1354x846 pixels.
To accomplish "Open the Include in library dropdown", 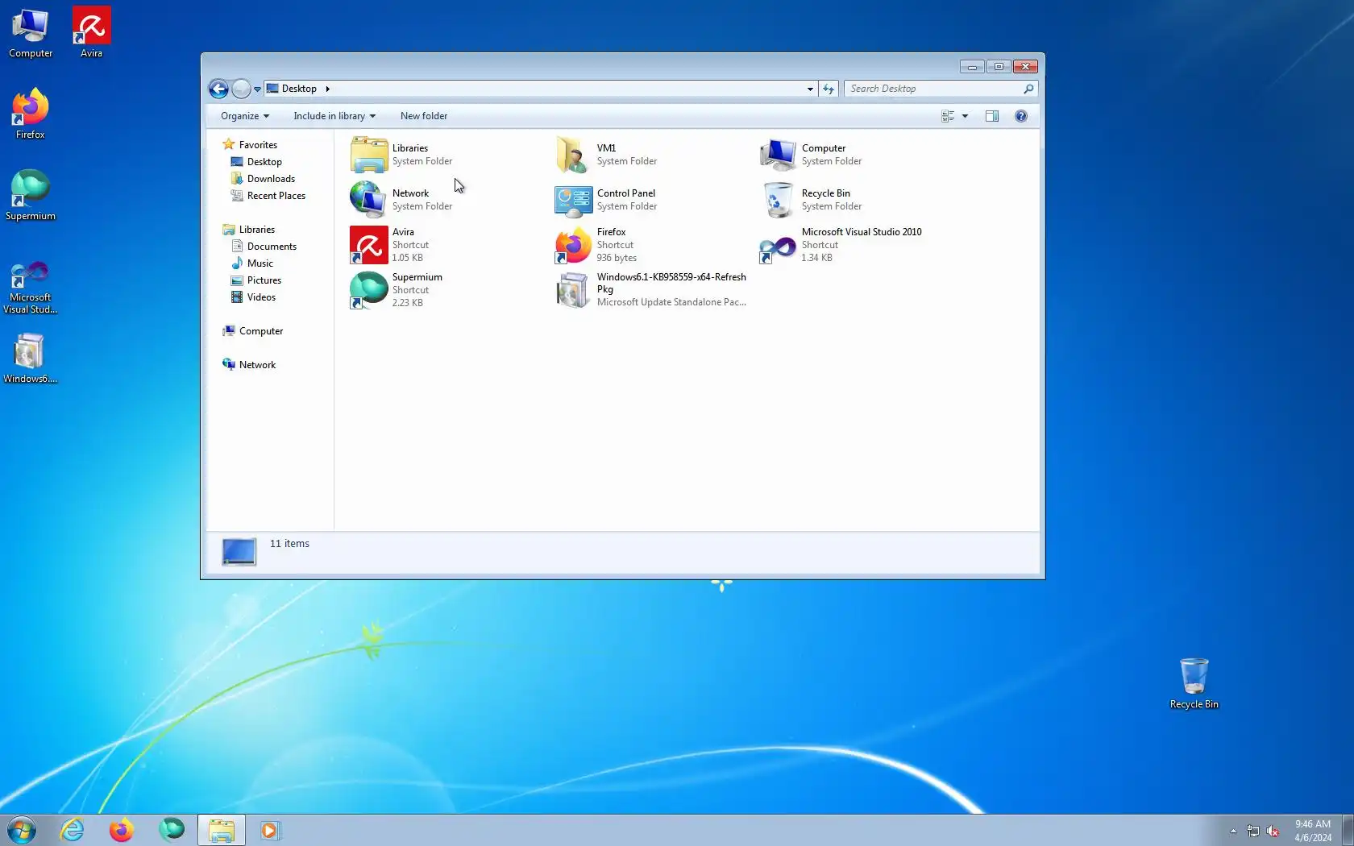I will [334, 116].
